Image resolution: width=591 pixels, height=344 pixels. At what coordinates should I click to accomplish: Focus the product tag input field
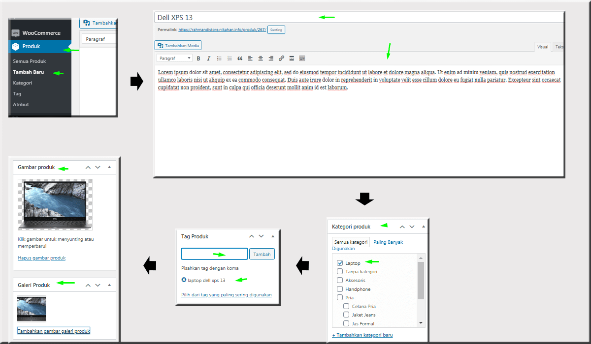pyautogui.click(x=214, y=254)
